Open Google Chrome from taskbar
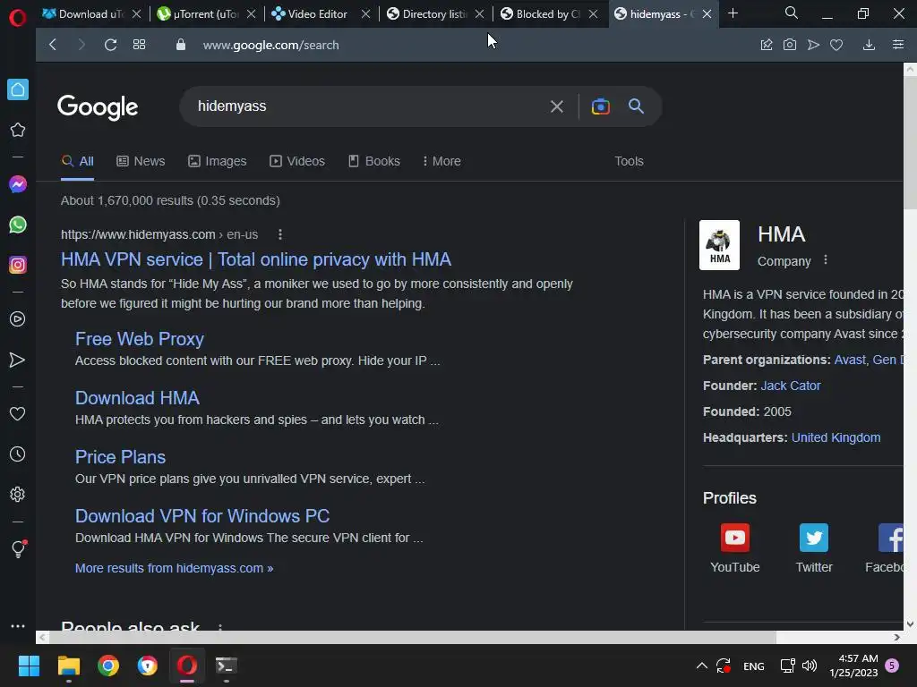Screen dimensions: 917x687 pyautogui.click(x=108, y=666)
